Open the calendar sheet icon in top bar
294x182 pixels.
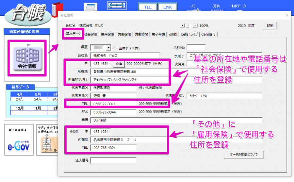coord(90,7)
